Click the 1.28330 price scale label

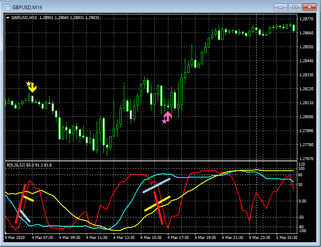click(x=306, y=75)
